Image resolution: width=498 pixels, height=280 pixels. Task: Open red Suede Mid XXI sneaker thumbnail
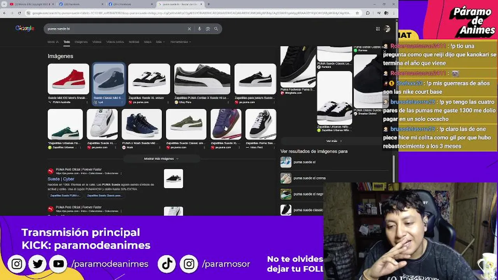tap(68, 79)
